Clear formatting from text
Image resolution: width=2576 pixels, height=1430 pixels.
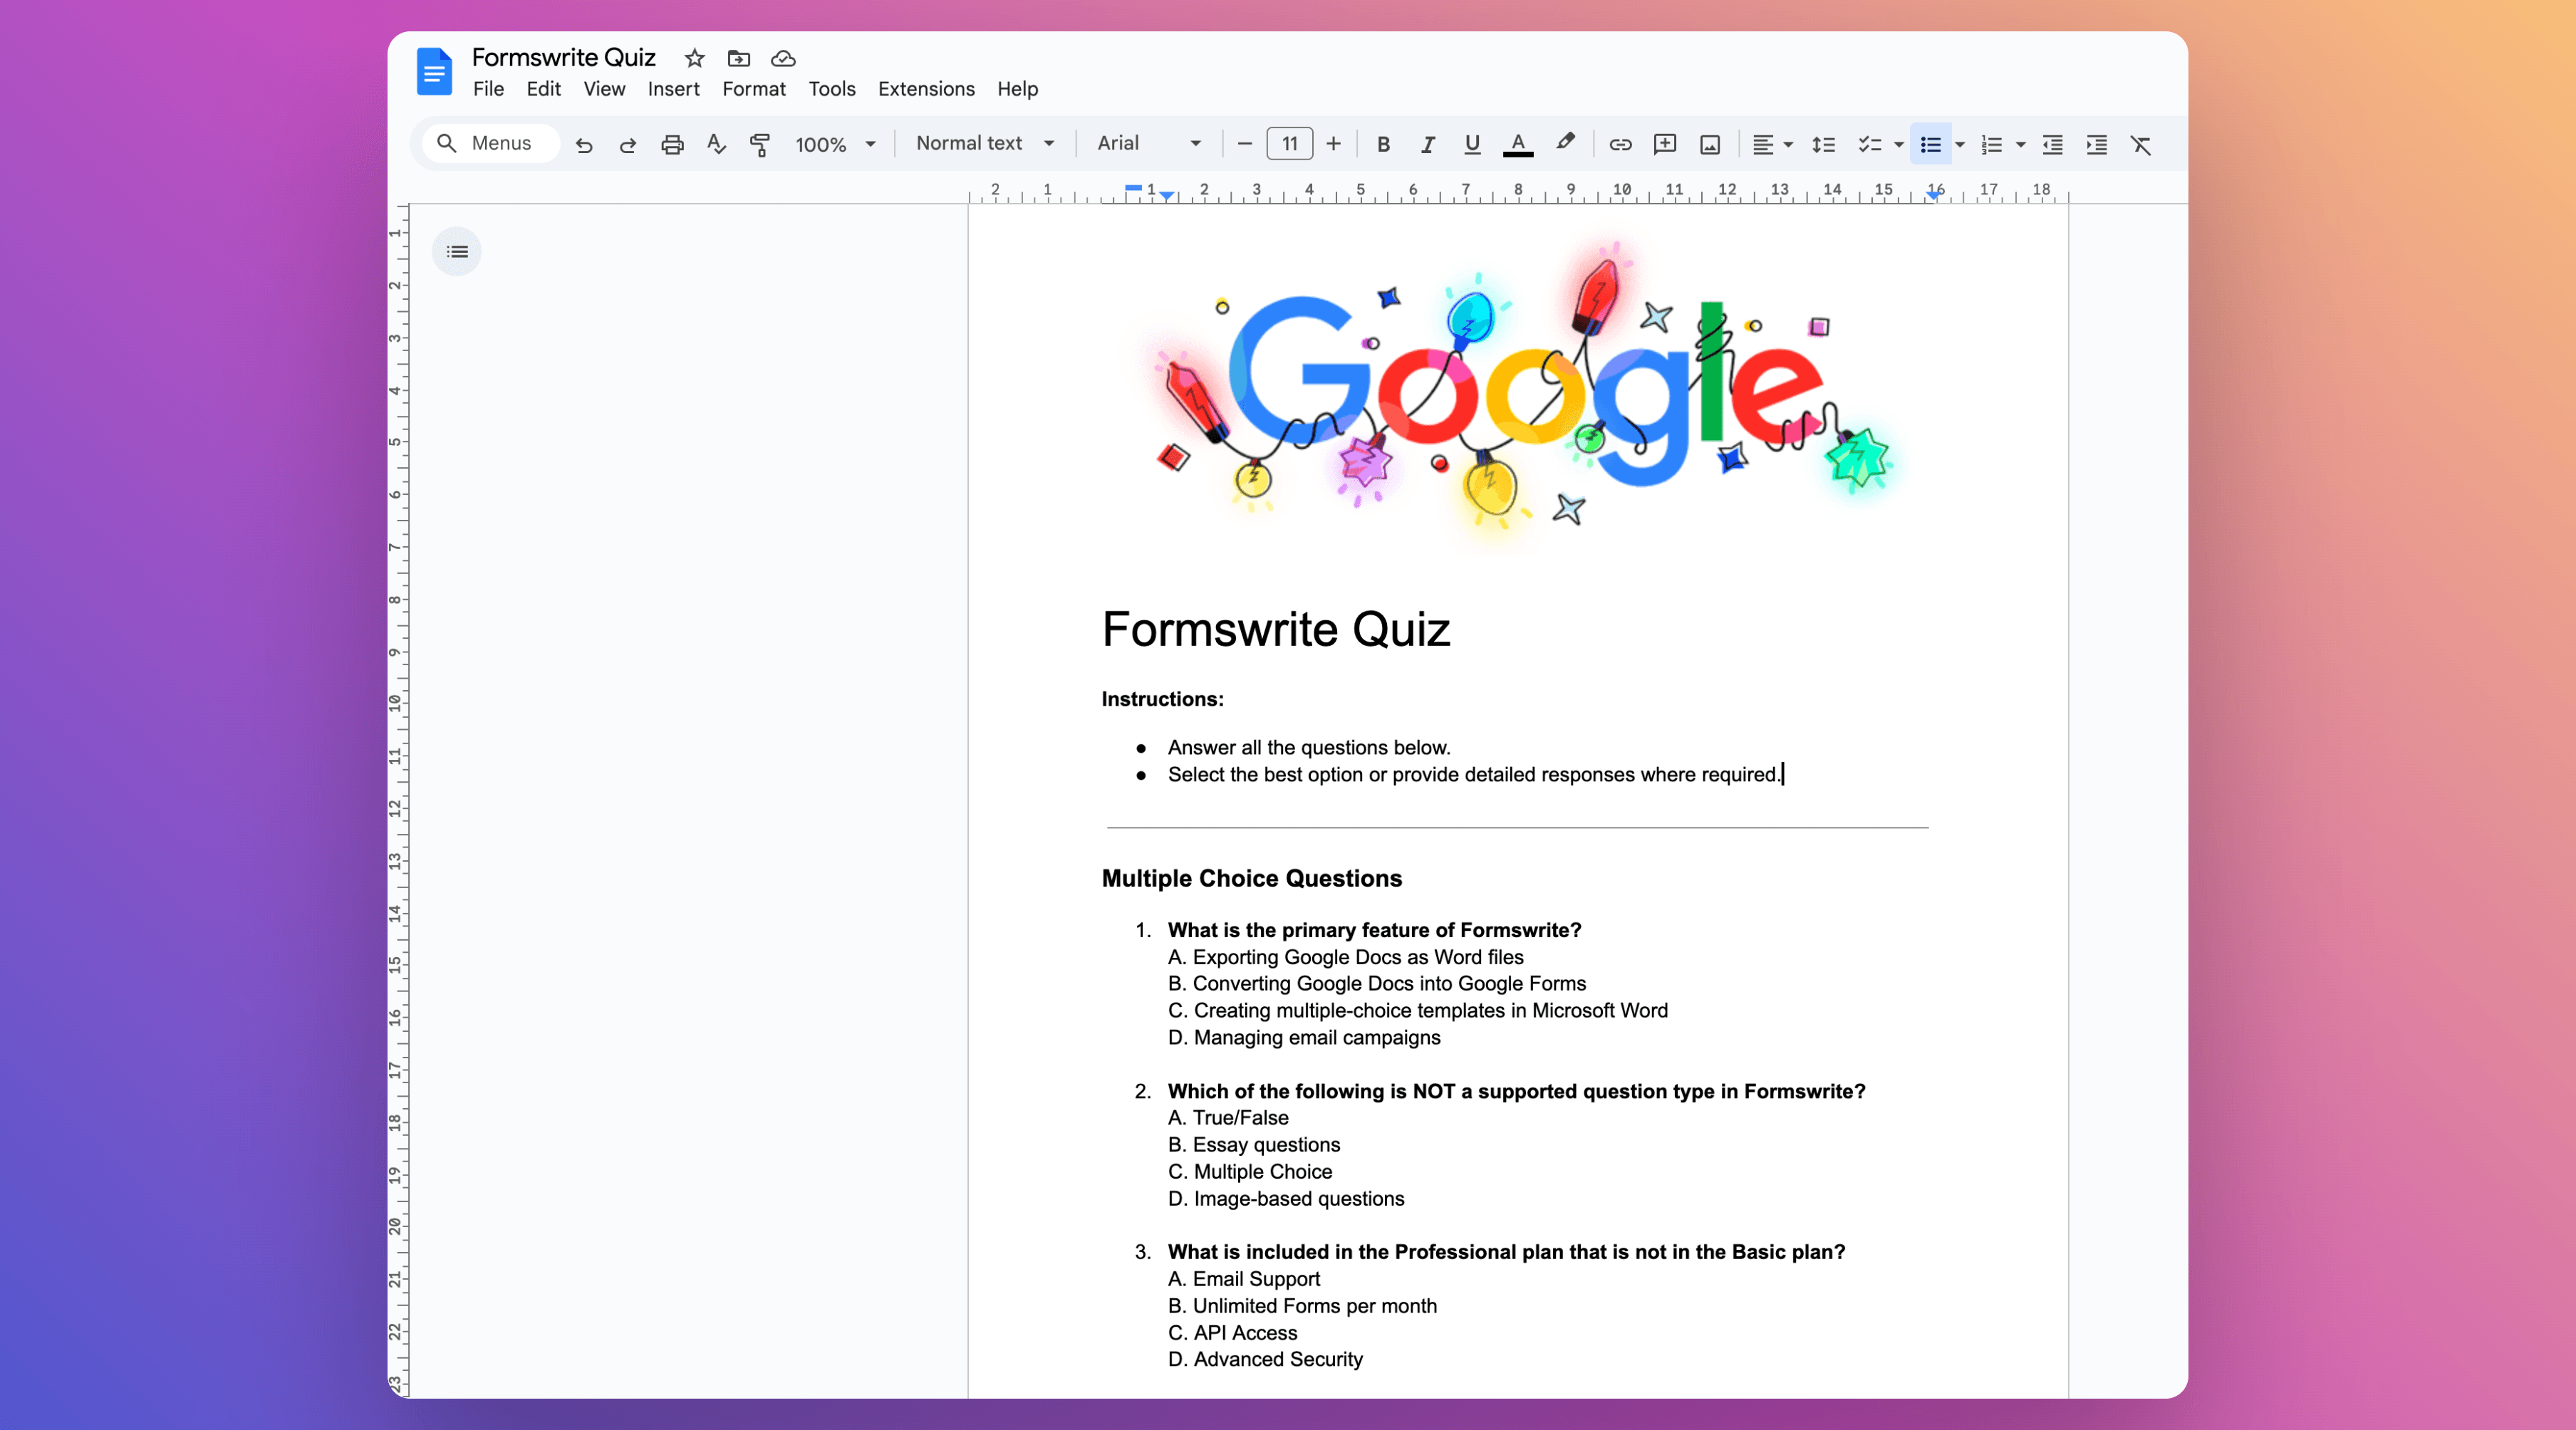pos(2141,144)
